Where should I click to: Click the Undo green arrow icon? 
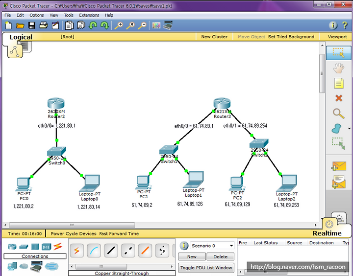[93, 25]
